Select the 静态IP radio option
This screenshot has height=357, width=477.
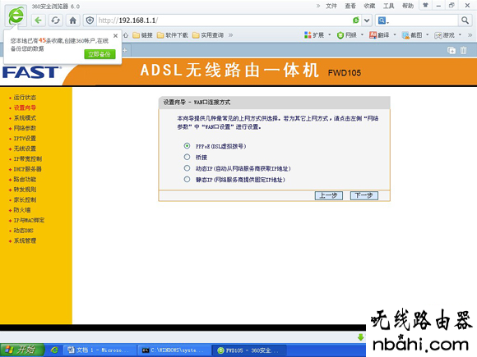(x=187, y=180)
